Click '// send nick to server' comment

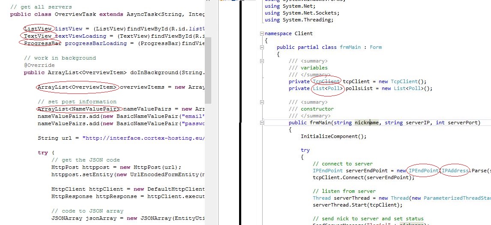(368, 219)
